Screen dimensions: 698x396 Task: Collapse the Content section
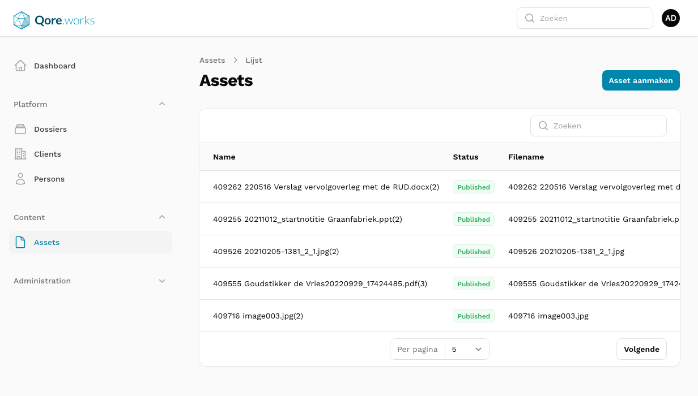(x=162, y=217)
